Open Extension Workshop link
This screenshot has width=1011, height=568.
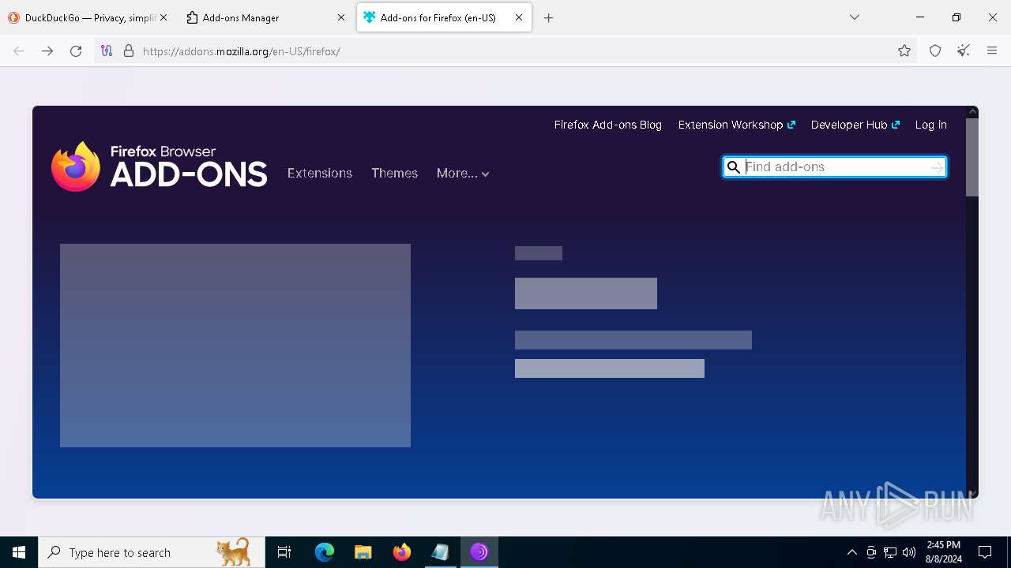736,125
